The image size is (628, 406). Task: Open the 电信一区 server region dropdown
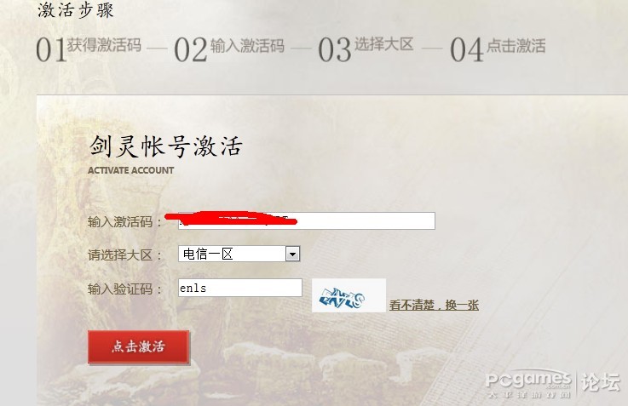239,254
